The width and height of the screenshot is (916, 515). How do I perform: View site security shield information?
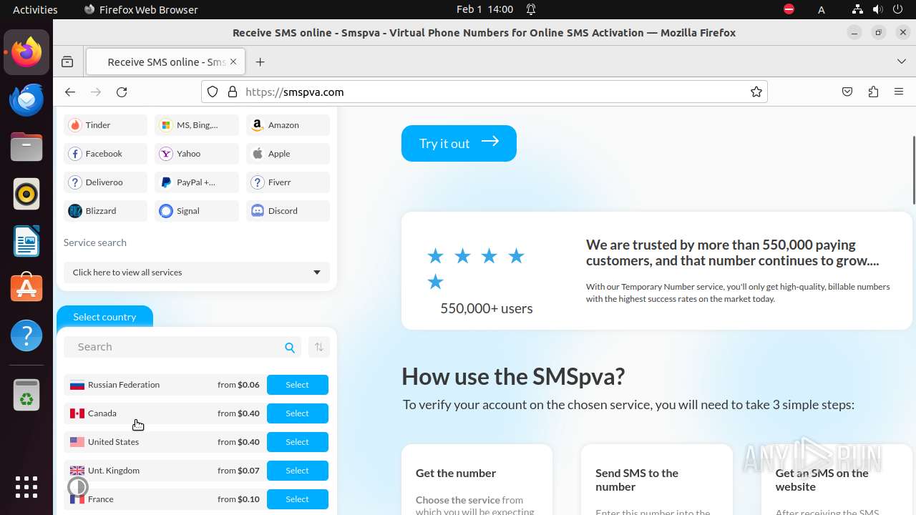(213, 92)
